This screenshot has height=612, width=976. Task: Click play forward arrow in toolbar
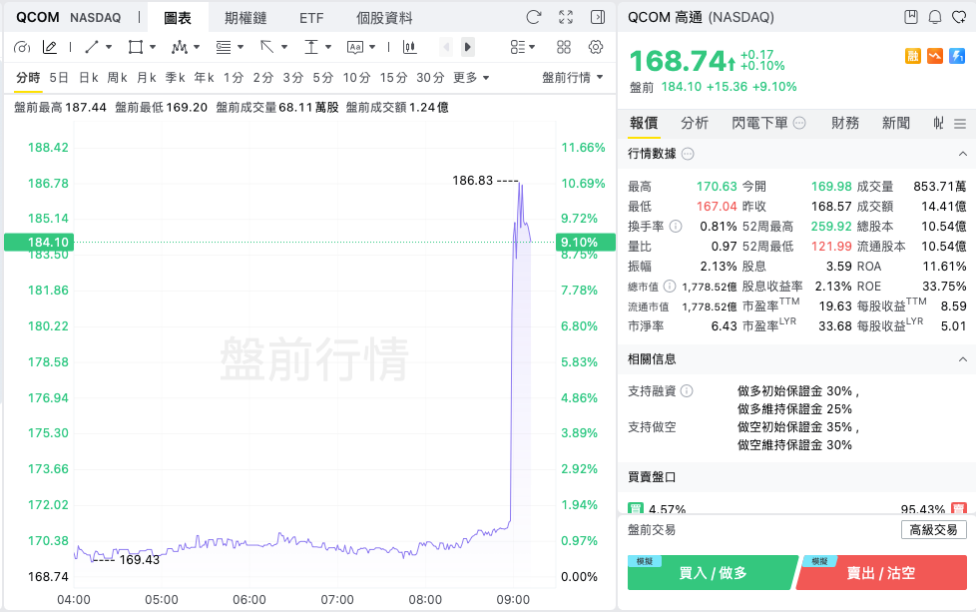[x=467, y=47]
